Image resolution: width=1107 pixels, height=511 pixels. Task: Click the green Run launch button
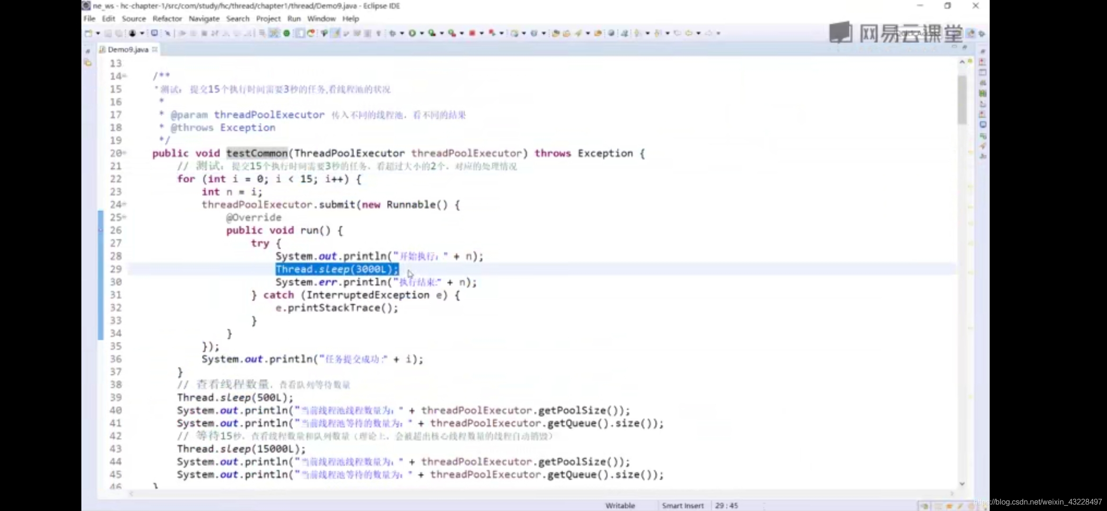[x=413, y=33]
